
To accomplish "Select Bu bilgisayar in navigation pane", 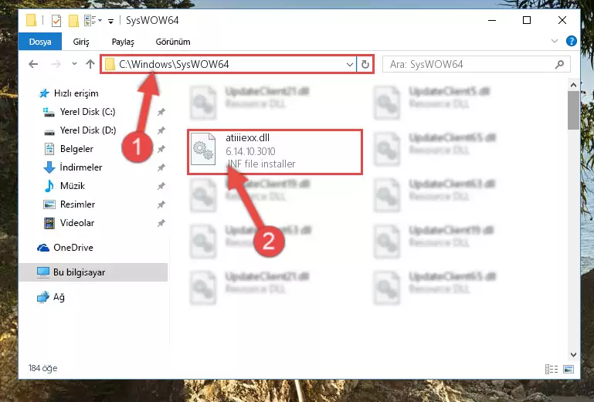I will (93, 272).
